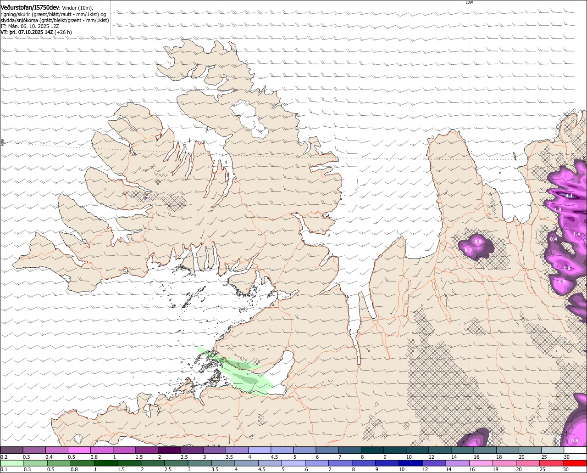The width and height of the screenshot is (587, 473).
Task: Pick upper scale swatch labeled 12
Action: tap(440, 450)
